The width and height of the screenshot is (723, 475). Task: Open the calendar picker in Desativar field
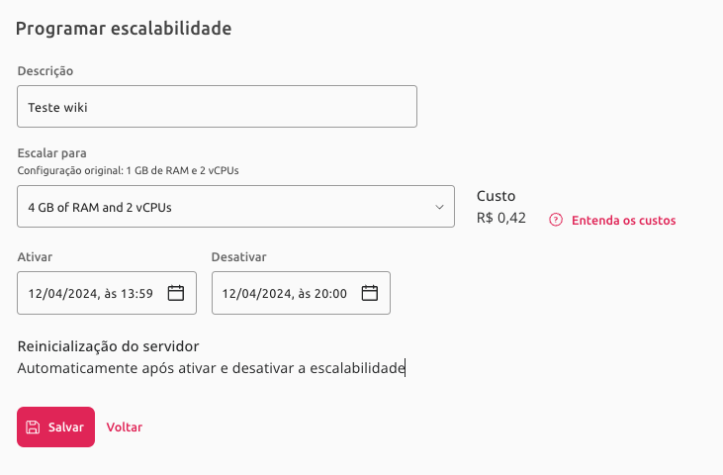coord(369,293)
